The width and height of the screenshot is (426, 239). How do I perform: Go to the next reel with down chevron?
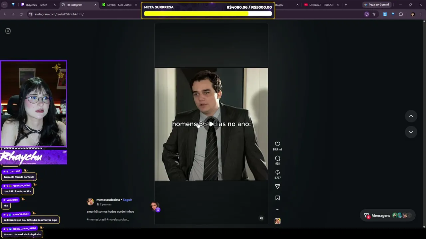pyautogui.click(x=411, y=132)
